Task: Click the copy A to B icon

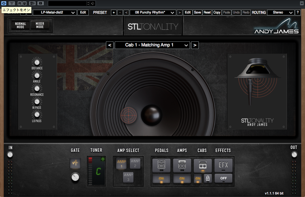Action: (x=40, y=3)
